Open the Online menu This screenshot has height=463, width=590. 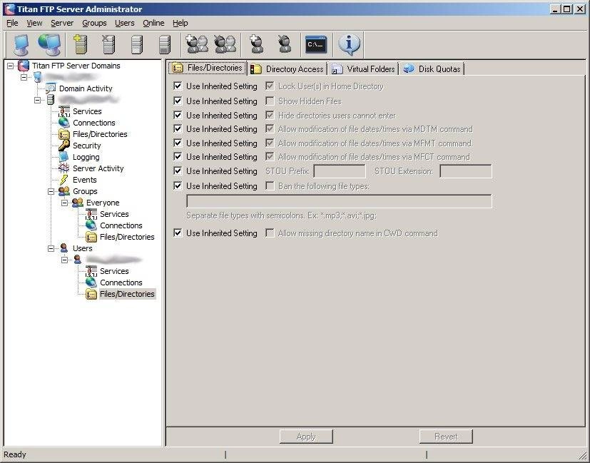pos(153,23)
